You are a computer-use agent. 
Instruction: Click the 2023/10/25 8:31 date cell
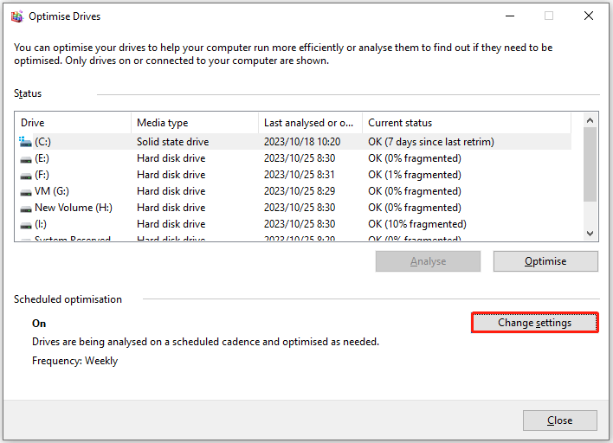[x=299, y=175]
